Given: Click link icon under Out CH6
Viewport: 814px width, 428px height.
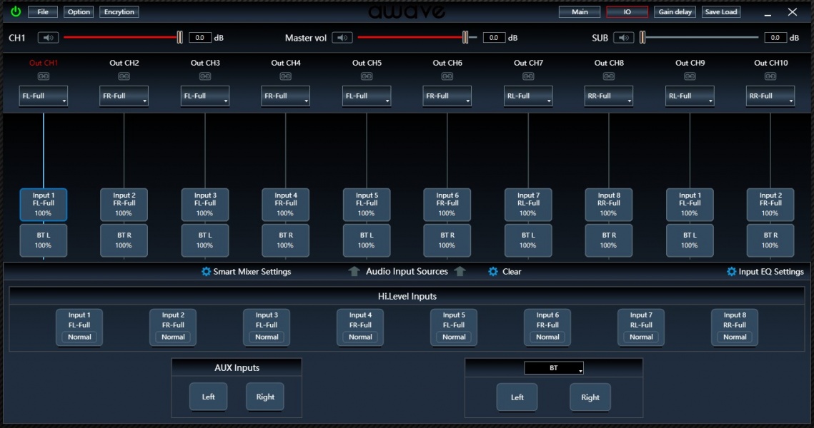Looking at the screenshot, I should [x=447, y=76].
